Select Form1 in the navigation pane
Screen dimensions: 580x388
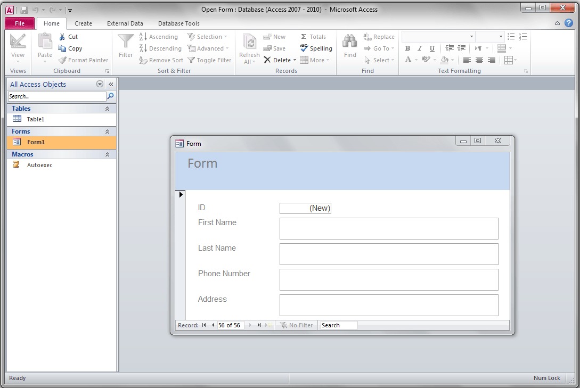61,142
